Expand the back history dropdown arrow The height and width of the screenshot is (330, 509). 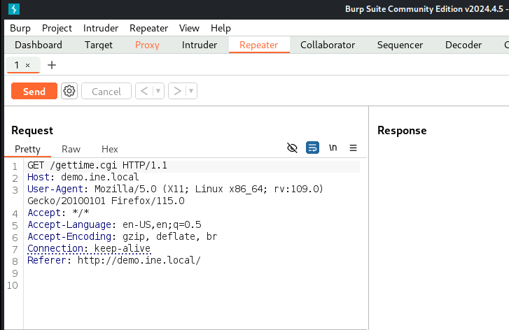158,91
